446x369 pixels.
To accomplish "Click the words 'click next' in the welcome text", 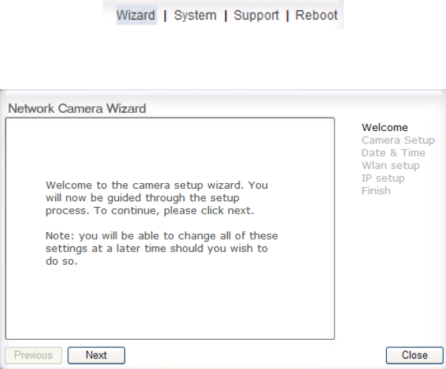I will (x=226, y=210).
